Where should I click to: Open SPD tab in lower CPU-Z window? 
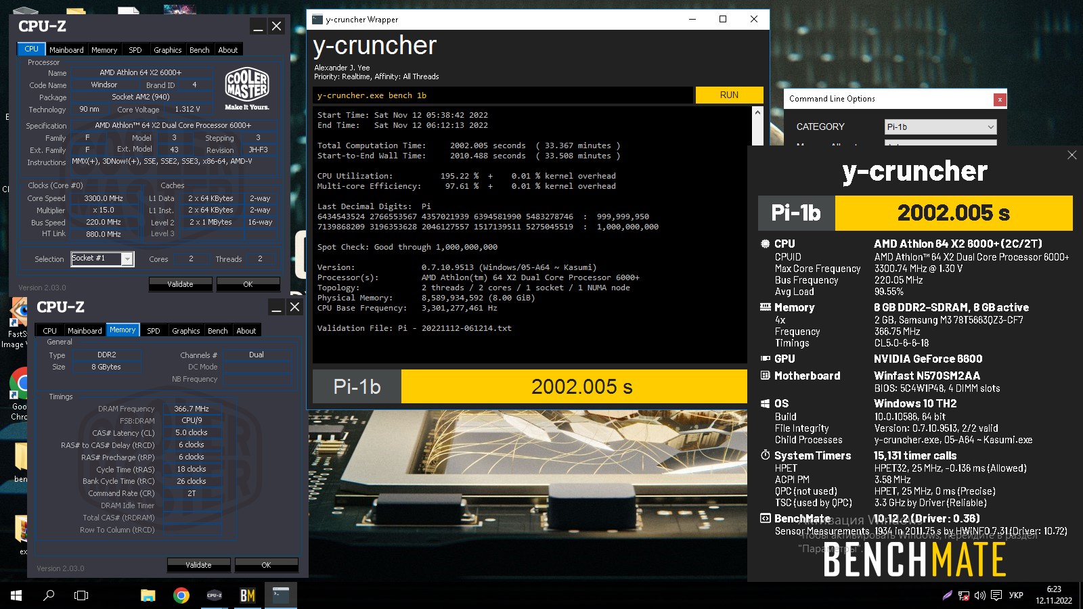pyautogui.click(x=154, y=331)
